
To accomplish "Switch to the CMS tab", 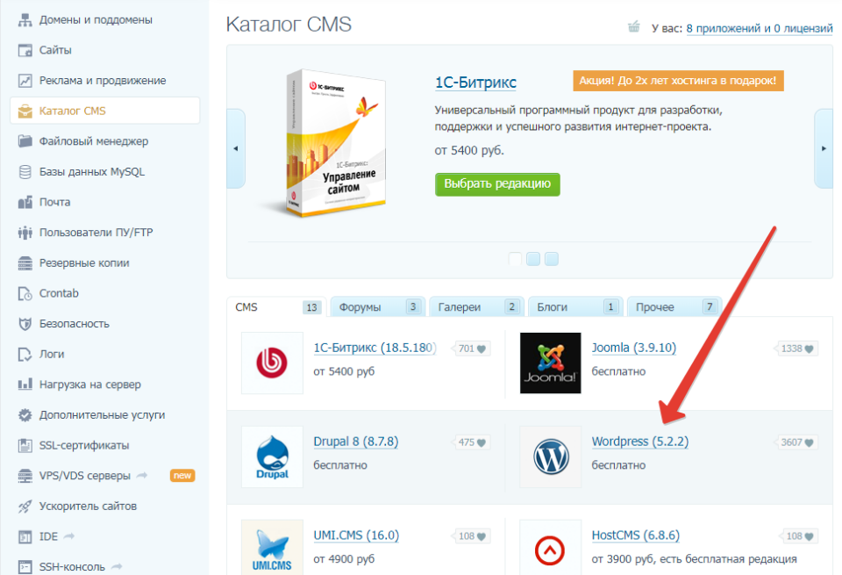I will (277, 307).
